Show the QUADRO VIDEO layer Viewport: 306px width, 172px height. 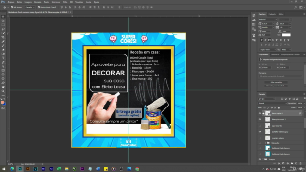[x=260, y=138]
